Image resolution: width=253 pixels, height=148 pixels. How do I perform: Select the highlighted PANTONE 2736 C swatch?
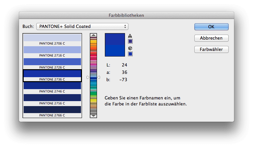click(52, 76)
